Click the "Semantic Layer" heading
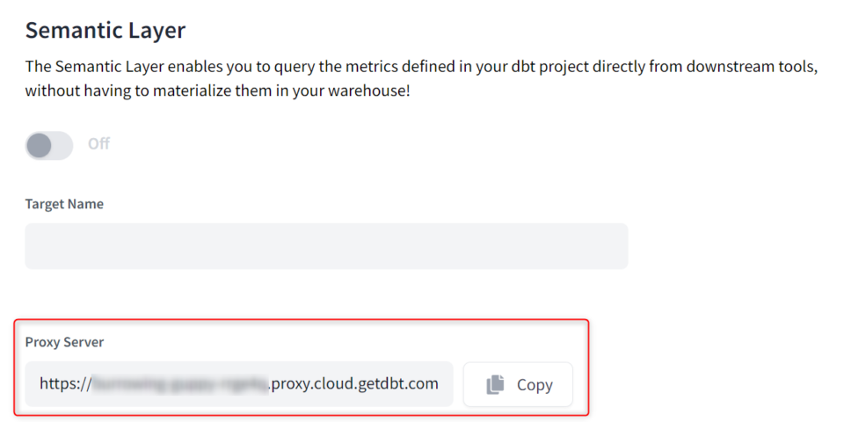This screenshot has width=844, height=422. click(x=105, y=31)
